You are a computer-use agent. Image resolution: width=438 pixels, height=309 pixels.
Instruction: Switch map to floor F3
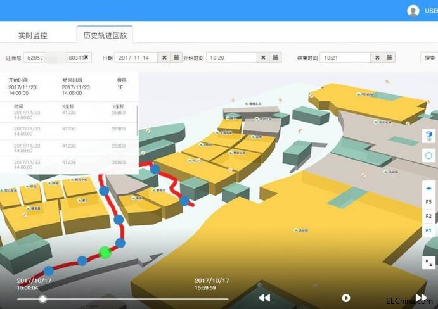429,202
